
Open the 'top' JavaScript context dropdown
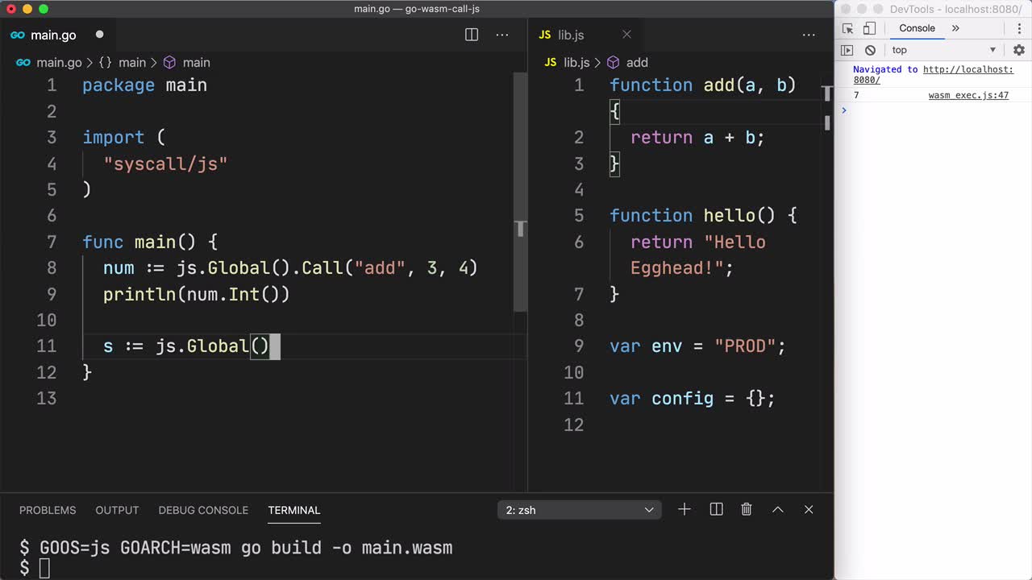pyautogui.click(x=943, y=50)
